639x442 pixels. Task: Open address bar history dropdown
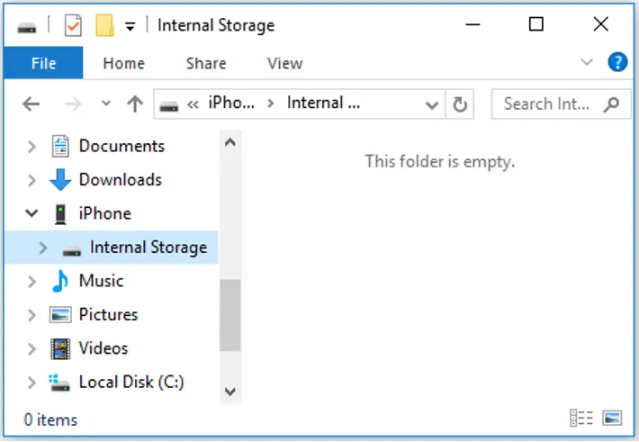coord(432,105)
